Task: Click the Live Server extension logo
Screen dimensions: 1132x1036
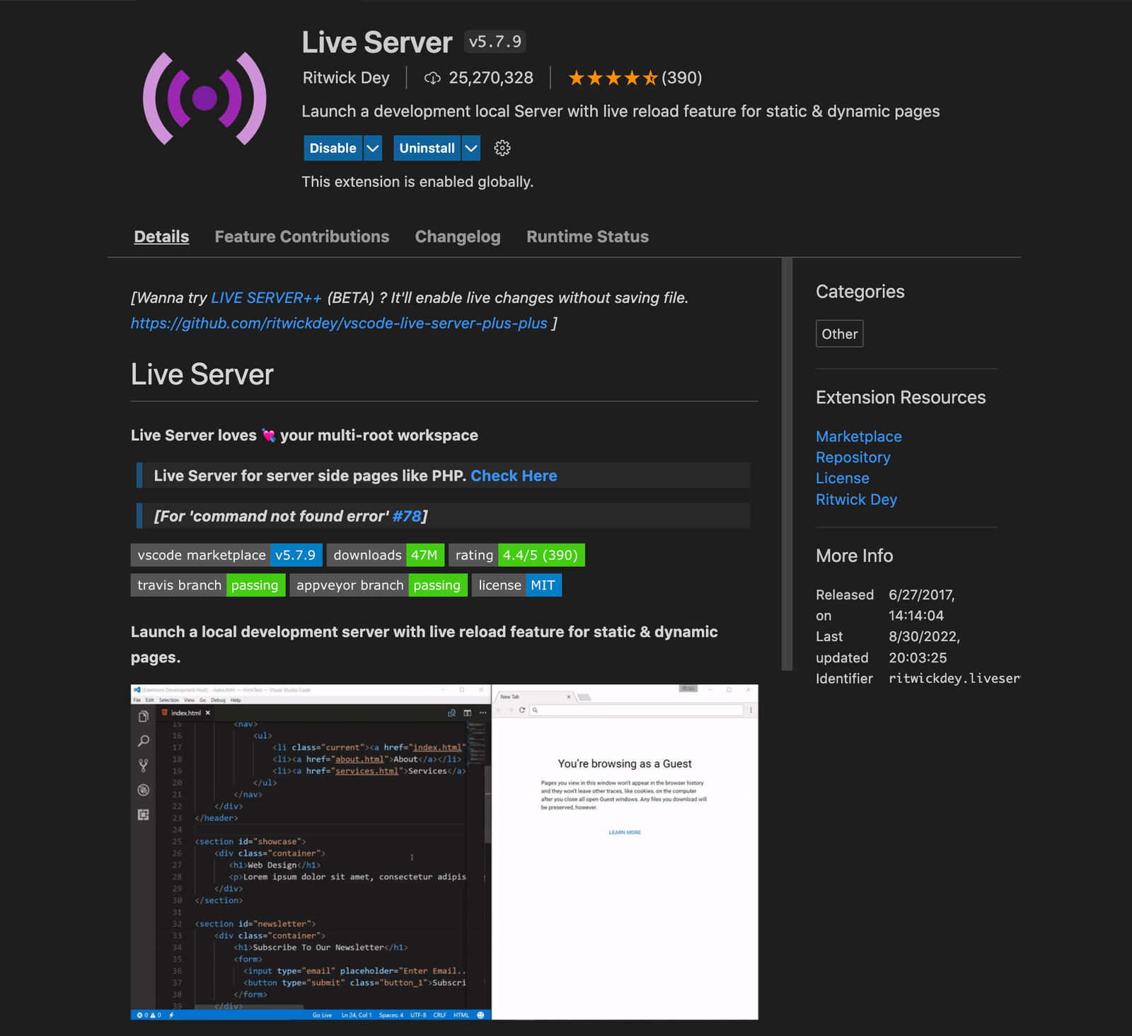Action: 204,98
